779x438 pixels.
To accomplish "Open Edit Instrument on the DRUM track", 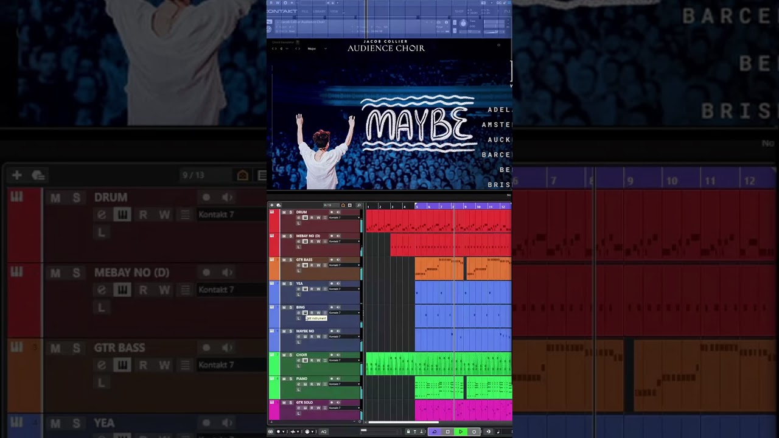I will pos(305,218).
